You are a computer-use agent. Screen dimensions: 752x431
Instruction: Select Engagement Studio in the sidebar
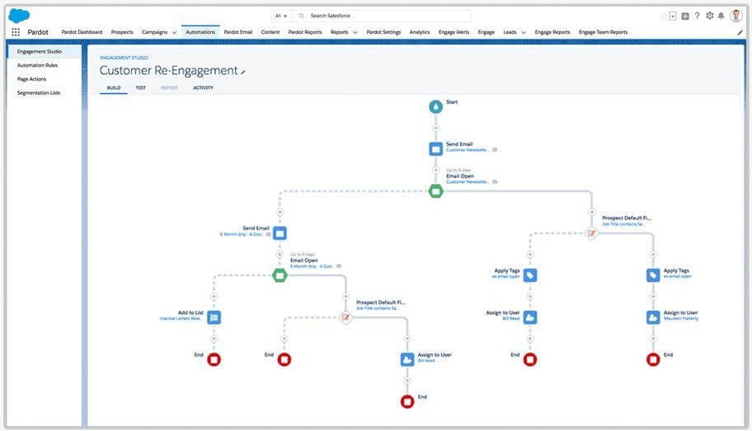[x=45, y=51]
